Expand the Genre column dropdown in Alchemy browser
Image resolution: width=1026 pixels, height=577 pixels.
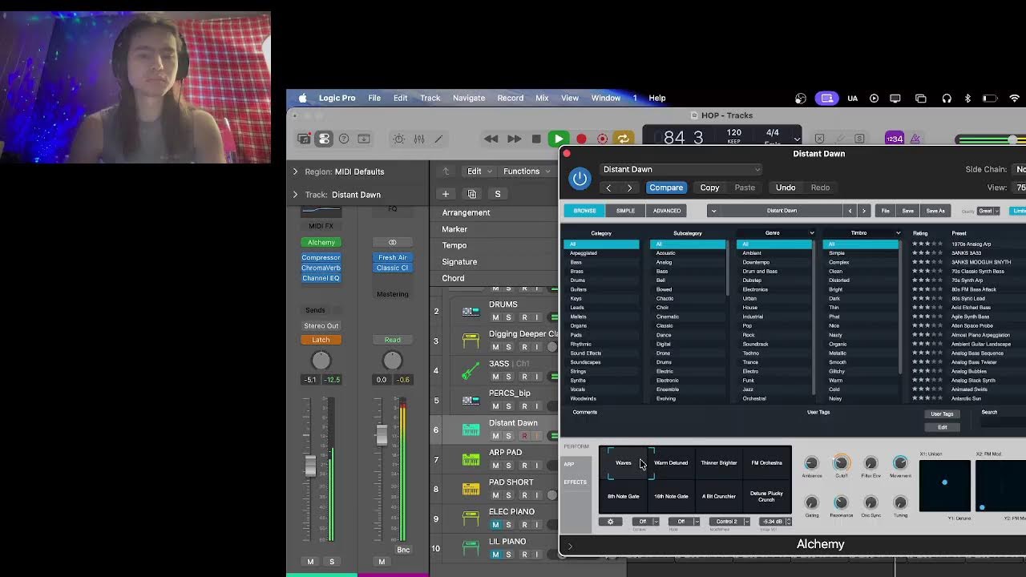(x=812, y=233)
